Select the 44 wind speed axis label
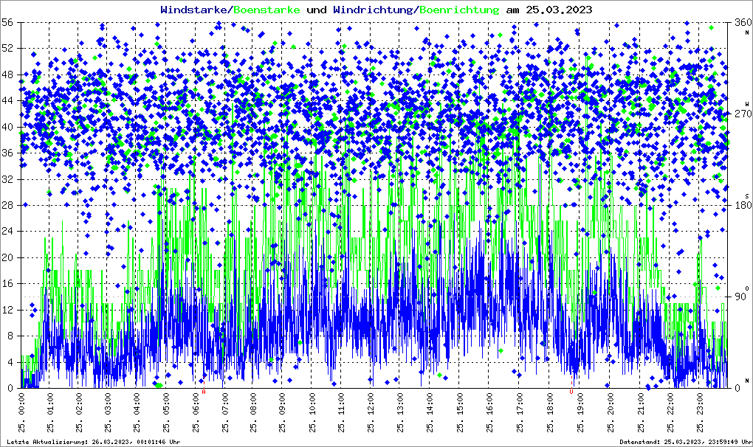This screenshot has height=447, width=753. click(x=7, y=101)
